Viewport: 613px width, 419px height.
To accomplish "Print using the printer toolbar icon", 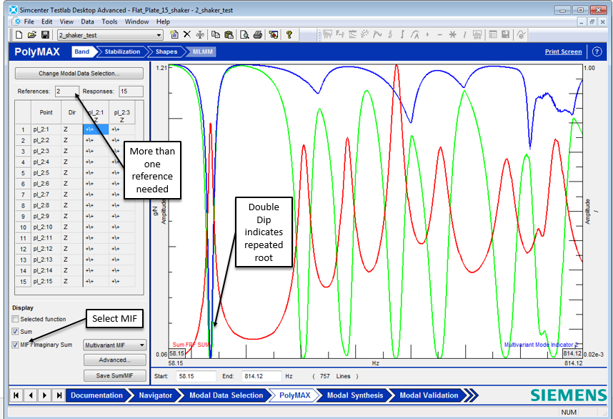I will pyautogui.click(x=257, y=35).
